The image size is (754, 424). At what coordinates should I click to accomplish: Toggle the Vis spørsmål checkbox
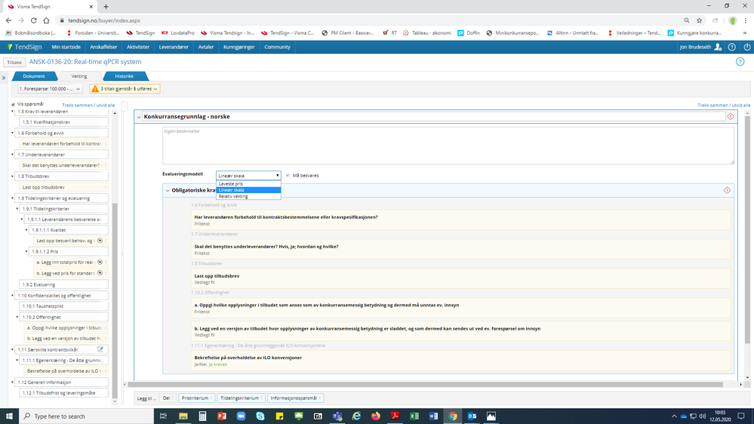tap(13, 104)
